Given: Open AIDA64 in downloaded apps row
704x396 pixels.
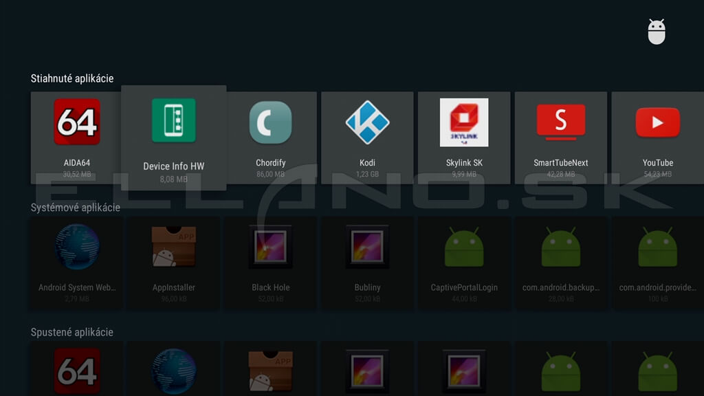Looking at the screenshot, I should 77,137.
